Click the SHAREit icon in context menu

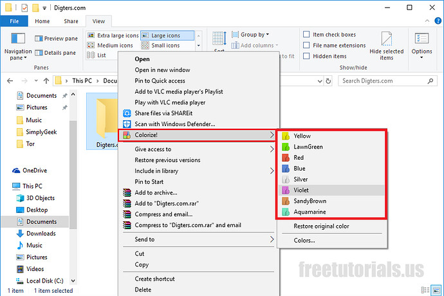127,113
